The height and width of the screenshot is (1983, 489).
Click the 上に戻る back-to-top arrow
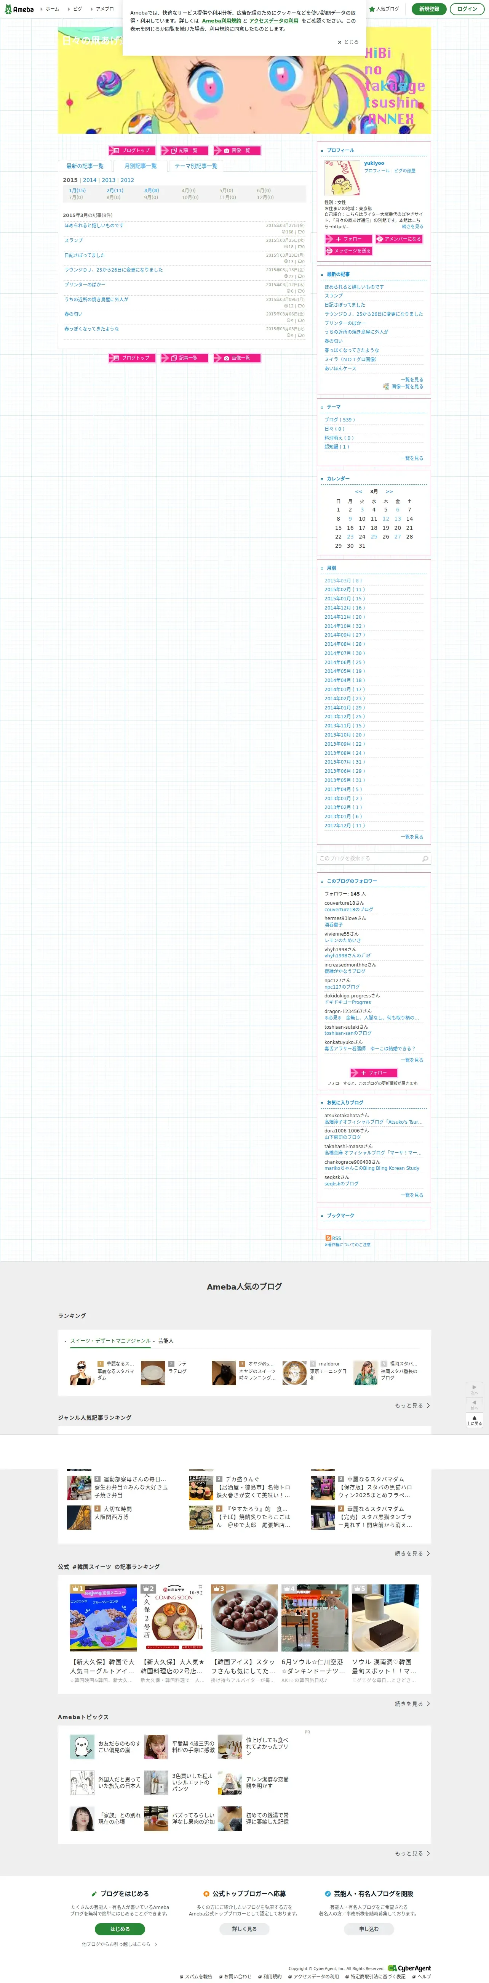tap(475, 1420)
